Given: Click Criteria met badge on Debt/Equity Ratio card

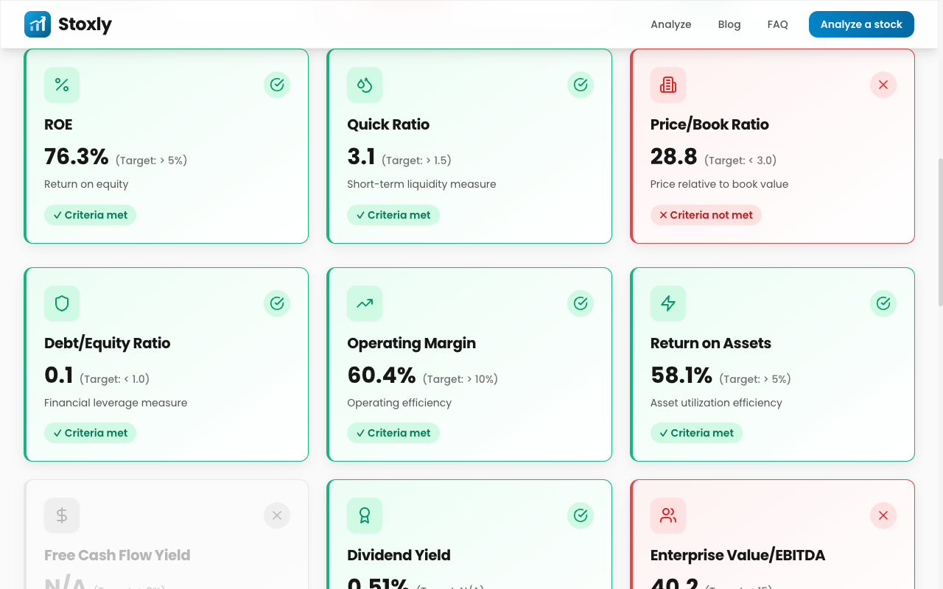Looking at the screenshot, I should click(x=90, y=433).
